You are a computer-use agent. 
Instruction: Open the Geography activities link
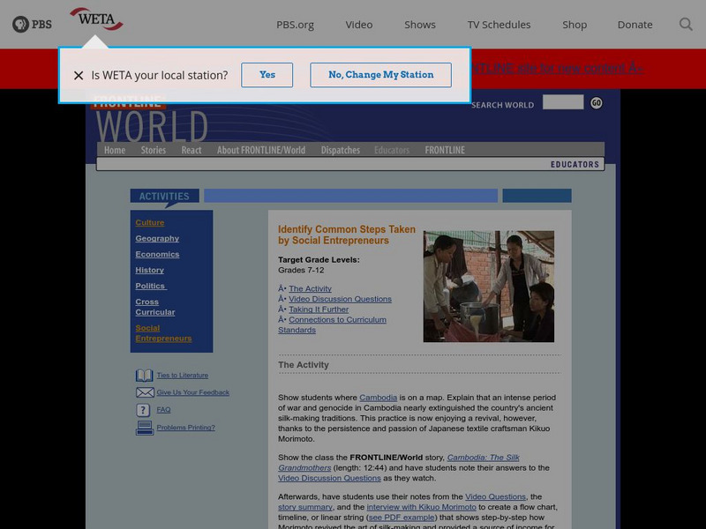(x=157, y=238)
